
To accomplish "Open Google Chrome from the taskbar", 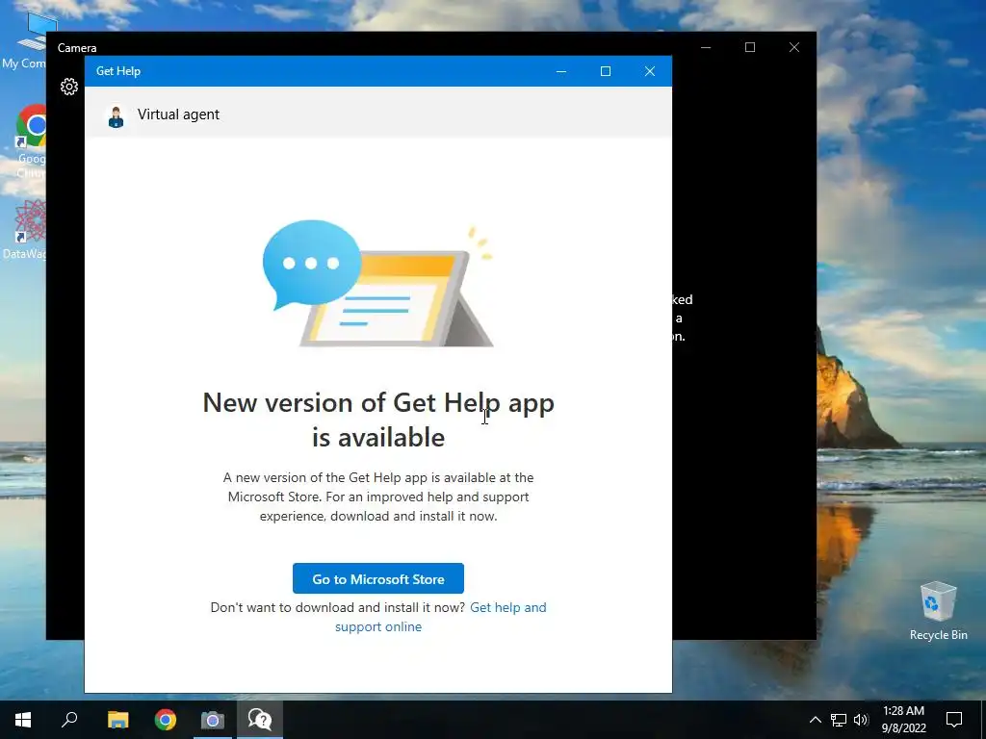I will tap(166, 720).
